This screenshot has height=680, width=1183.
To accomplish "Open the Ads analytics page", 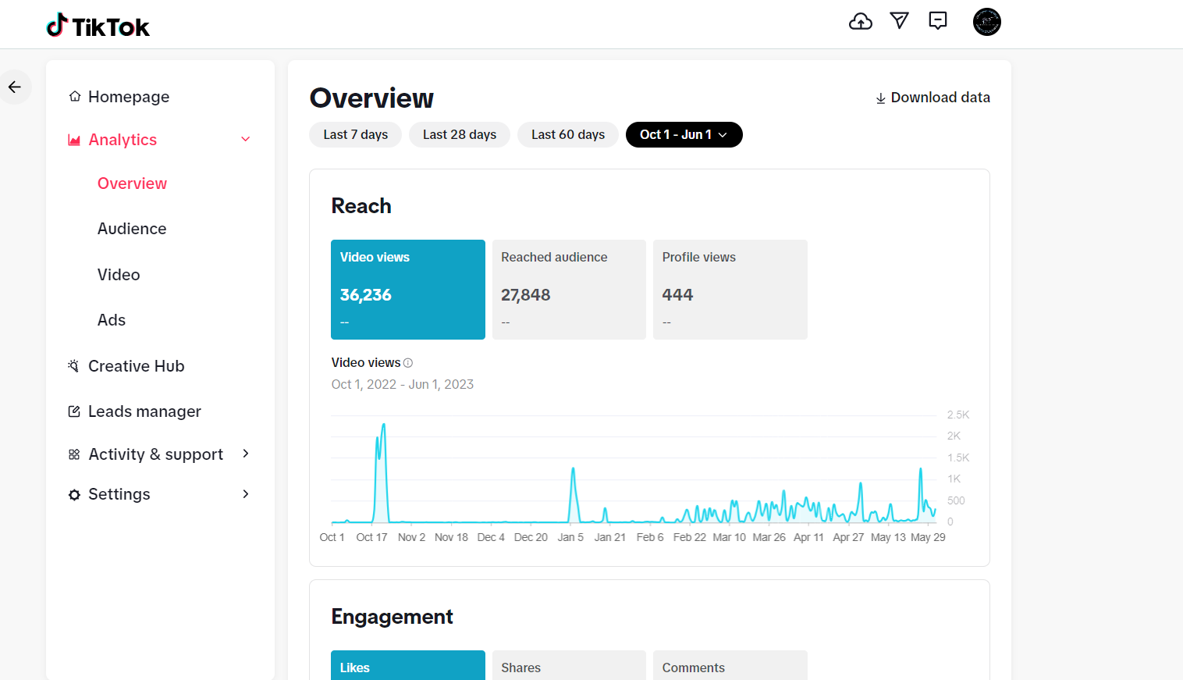I will (112, 320).
